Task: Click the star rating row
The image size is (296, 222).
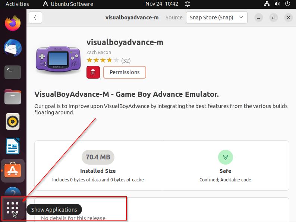Action: 103,60
